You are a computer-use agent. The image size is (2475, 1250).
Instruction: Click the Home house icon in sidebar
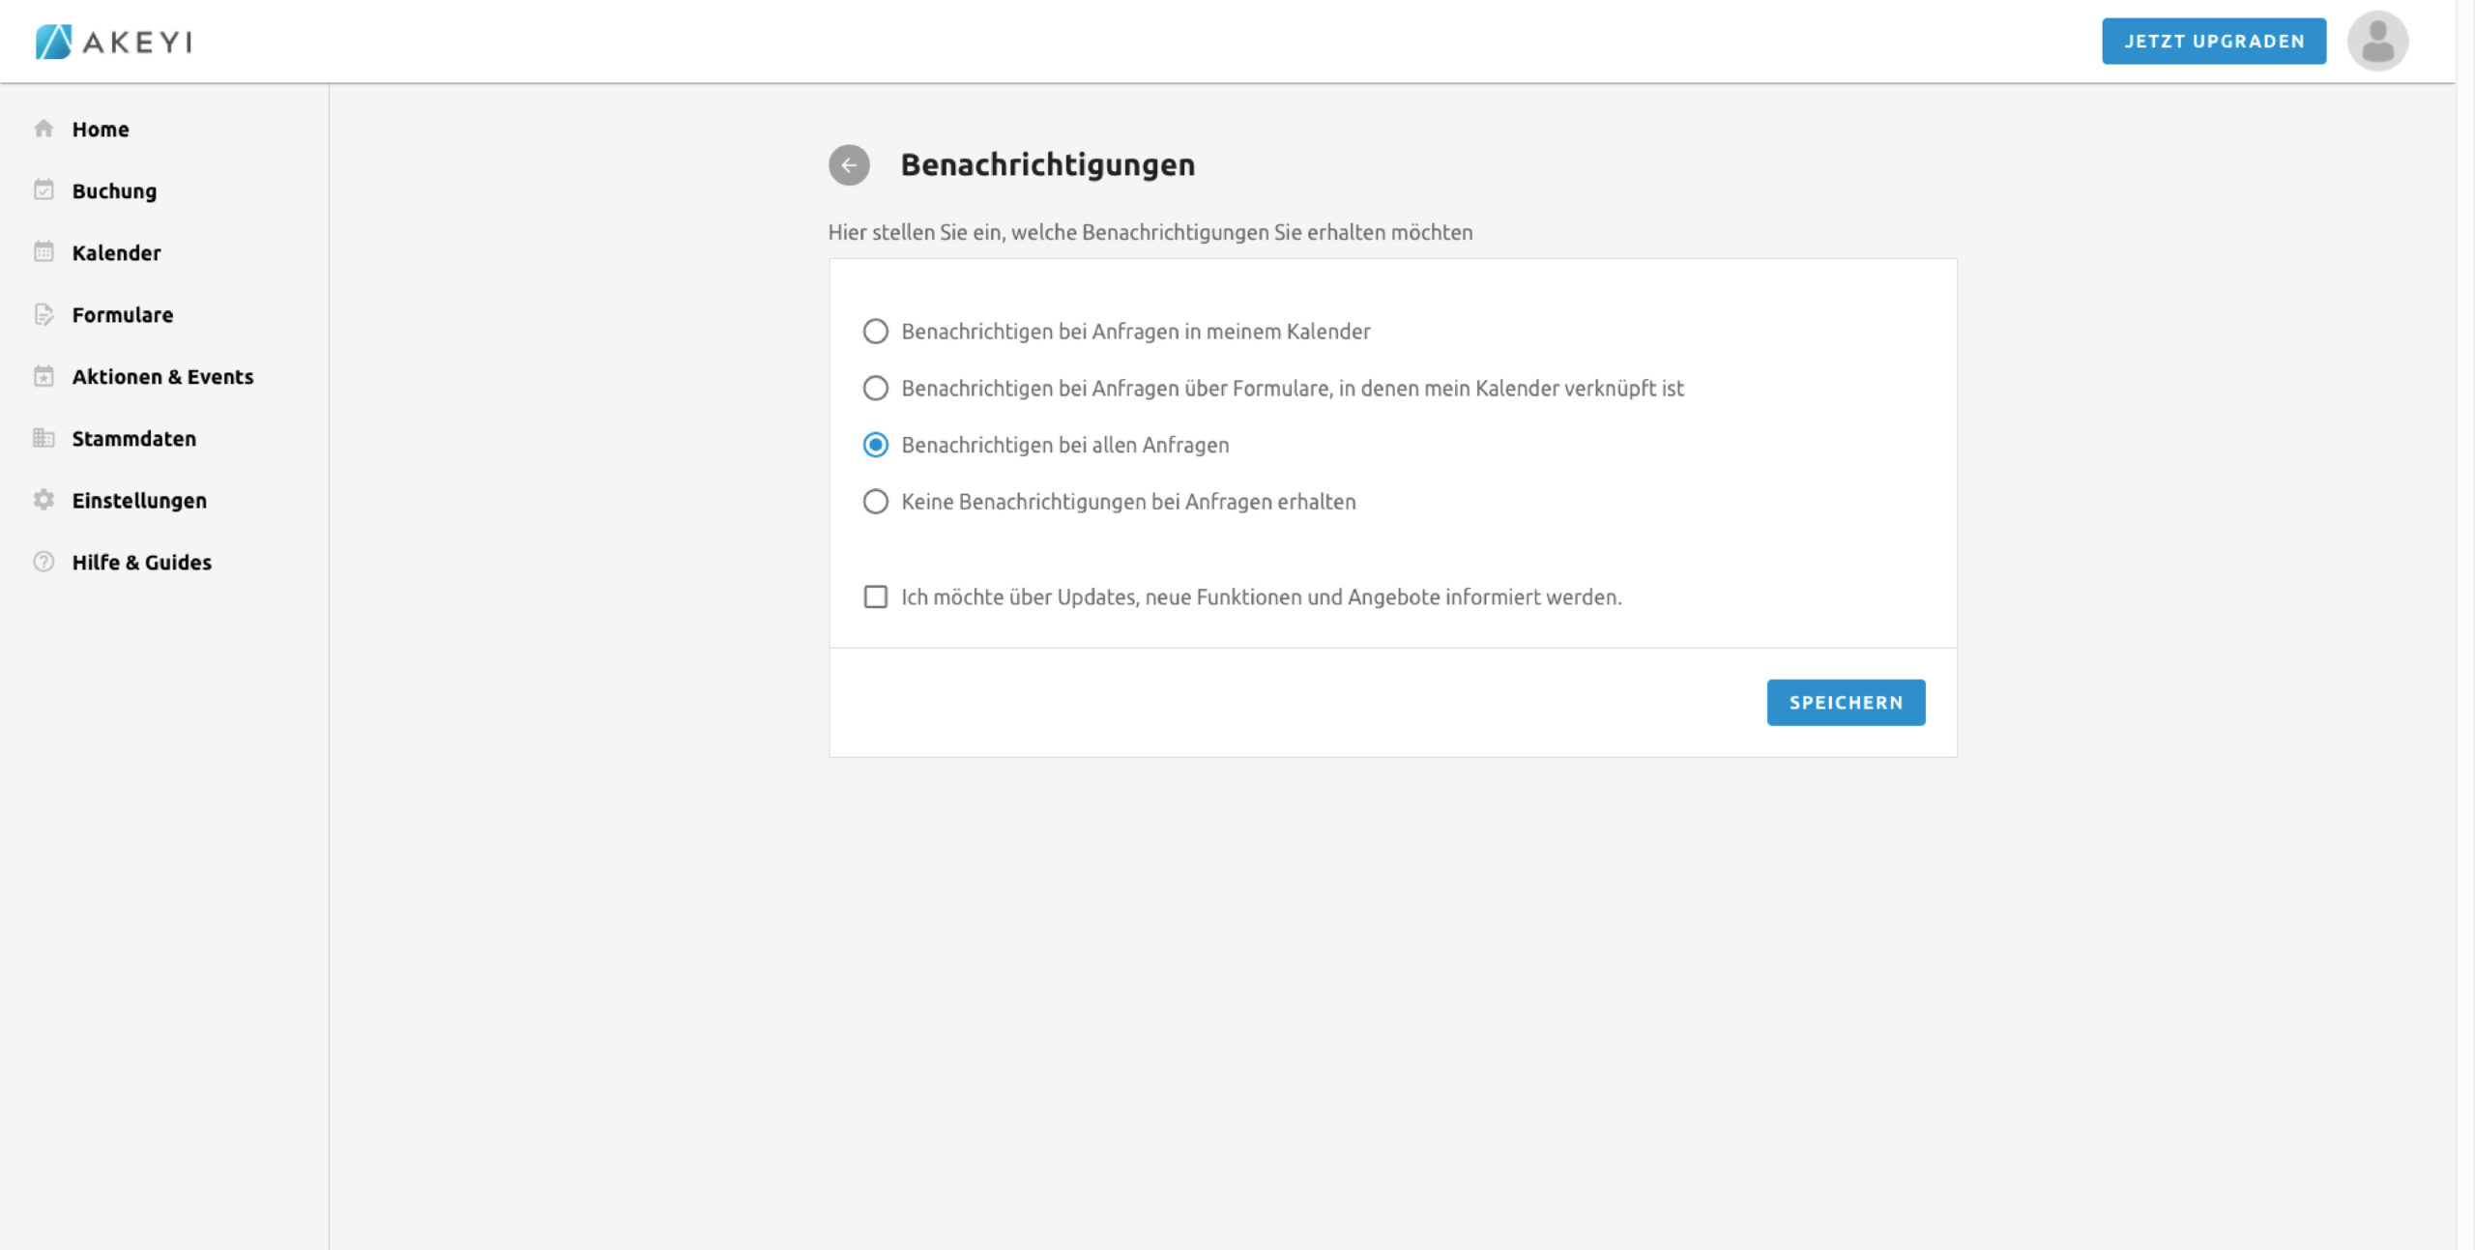tap(44, 129)
